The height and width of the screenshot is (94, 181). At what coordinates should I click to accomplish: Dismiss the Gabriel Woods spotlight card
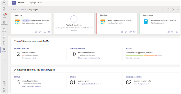pos(49,32)
